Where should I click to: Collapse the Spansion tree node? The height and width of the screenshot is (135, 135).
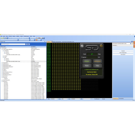(x=2, y=82)
